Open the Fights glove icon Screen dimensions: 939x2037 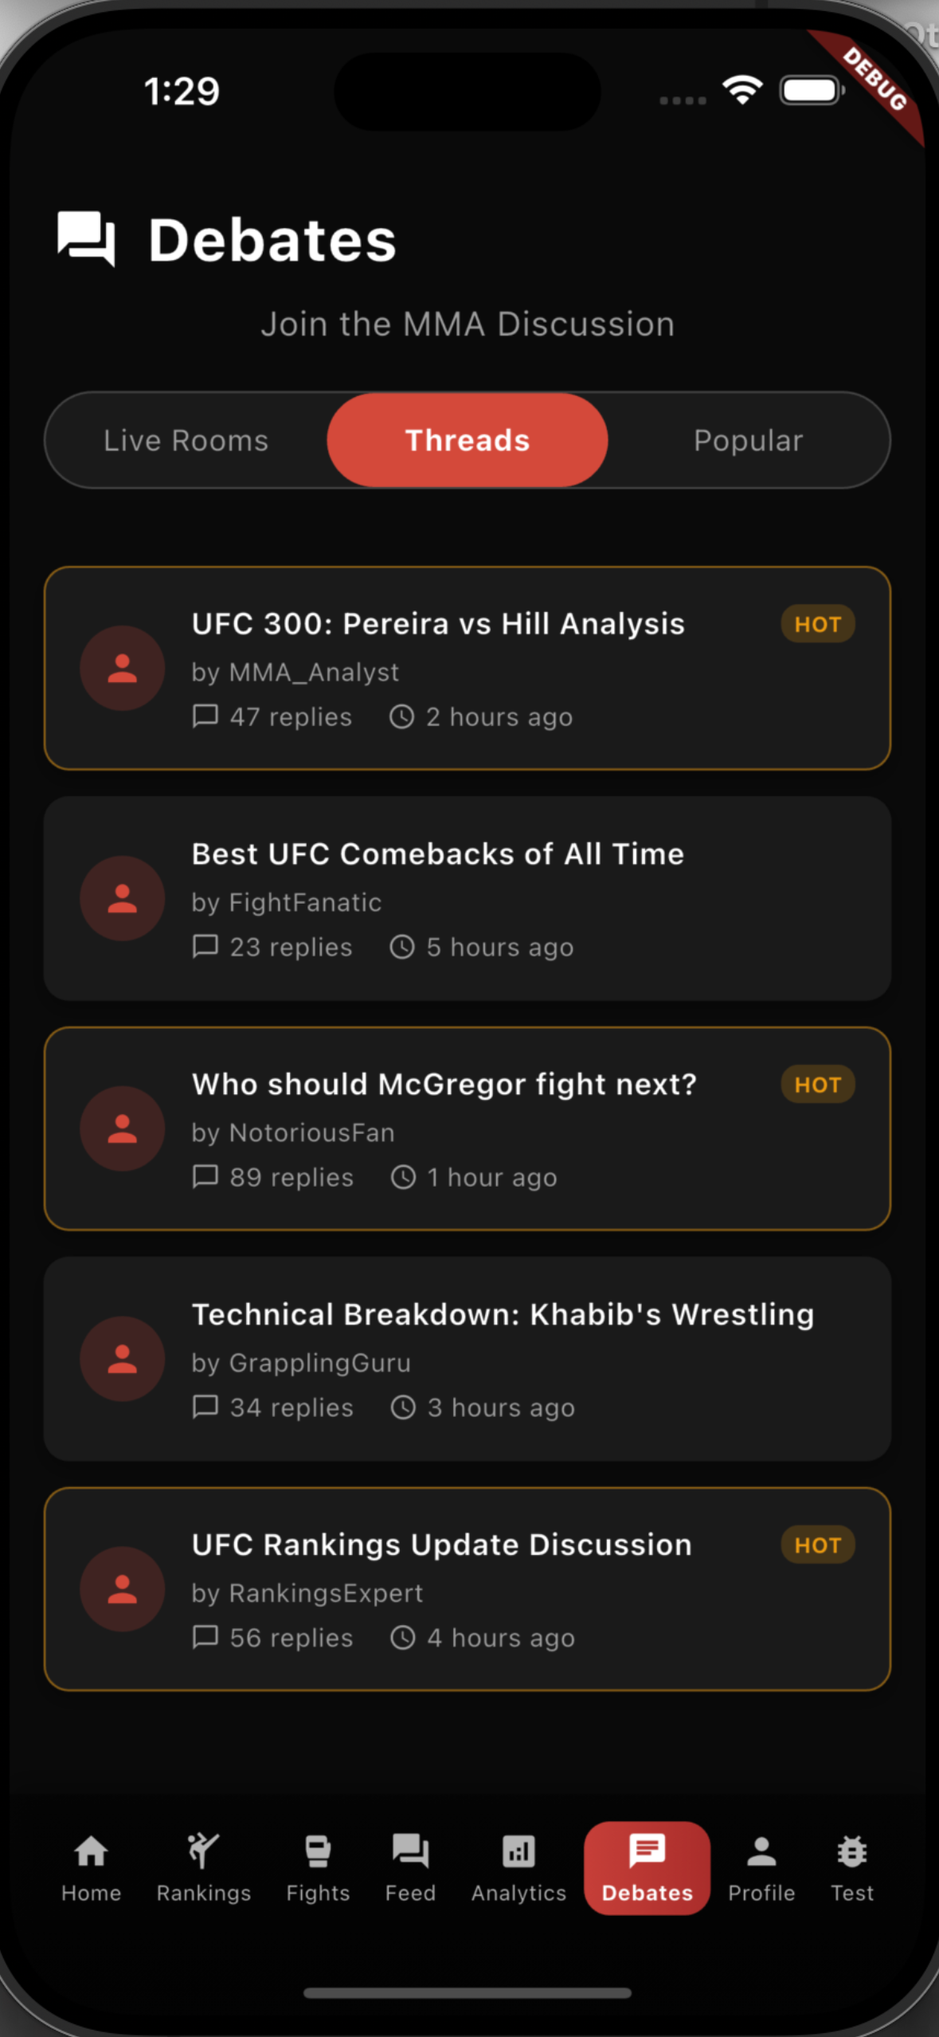coord(318,1852)
